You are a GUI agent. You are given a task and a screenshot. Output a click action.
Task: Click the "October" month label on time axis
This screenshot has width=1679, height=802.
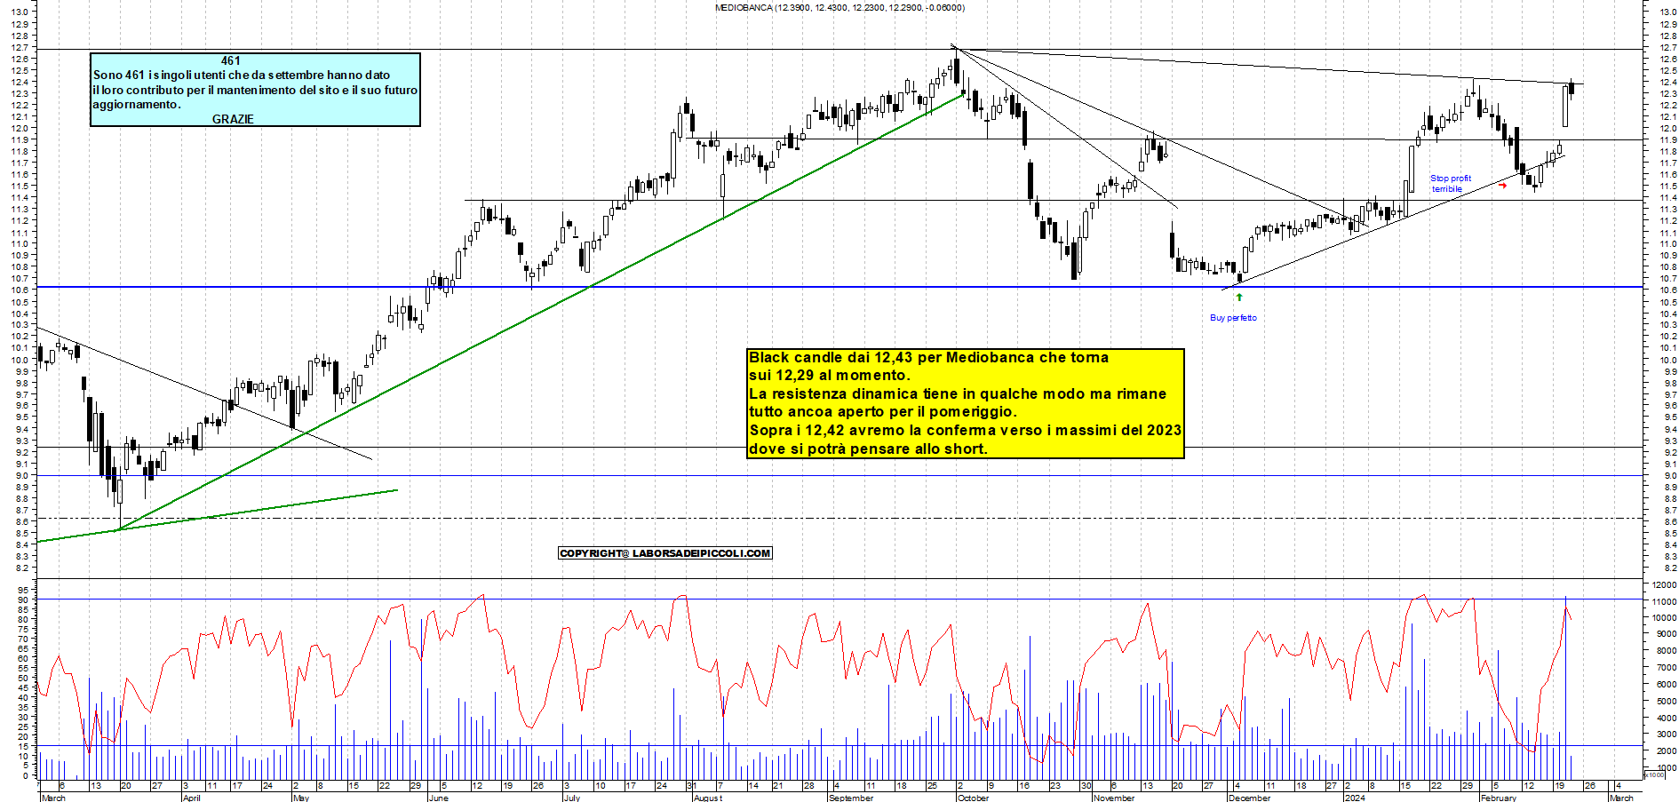click(x=973, y=798)
